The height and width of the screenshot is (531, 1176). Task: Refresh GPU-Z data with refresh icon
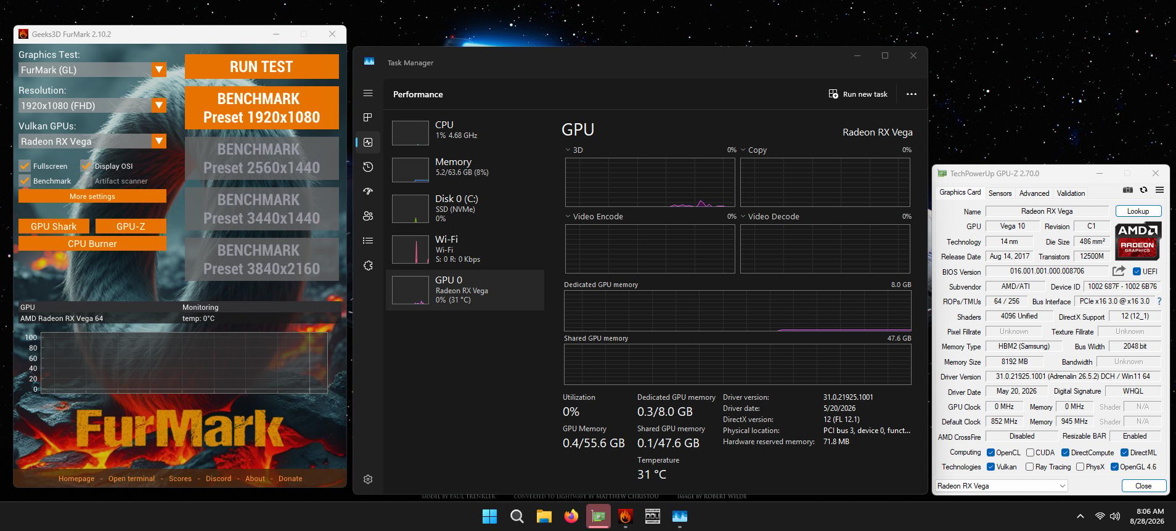point(1143,190)
